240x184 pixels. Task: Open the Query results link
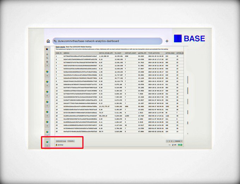pyautogui.click(x=60, y=47)
